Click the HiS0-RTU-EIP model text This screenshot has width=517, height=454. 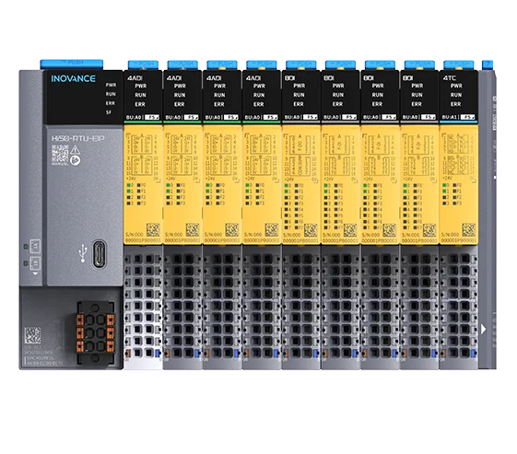[77, 138]
